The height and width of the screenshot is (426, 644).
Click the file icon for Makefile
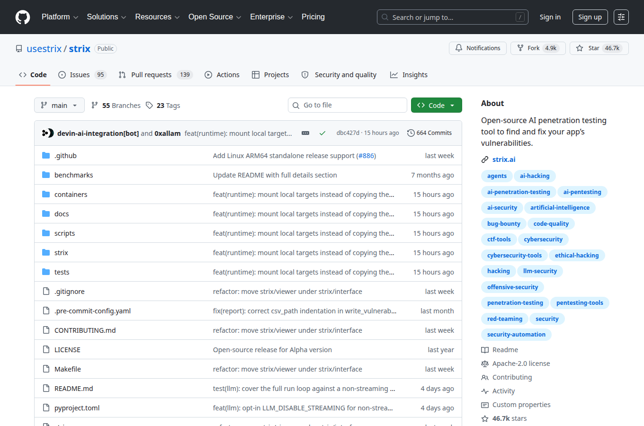point(46,369)
